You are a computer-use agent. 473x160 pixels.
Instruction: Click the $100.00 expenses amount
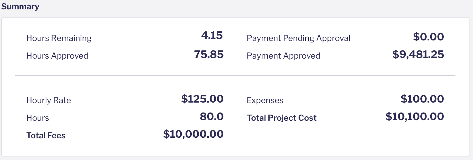tap(422, 99)
